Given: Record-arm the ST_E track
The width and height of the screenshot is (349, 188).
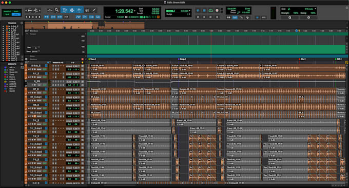Looking at the screenshot, I should (29, 93).
